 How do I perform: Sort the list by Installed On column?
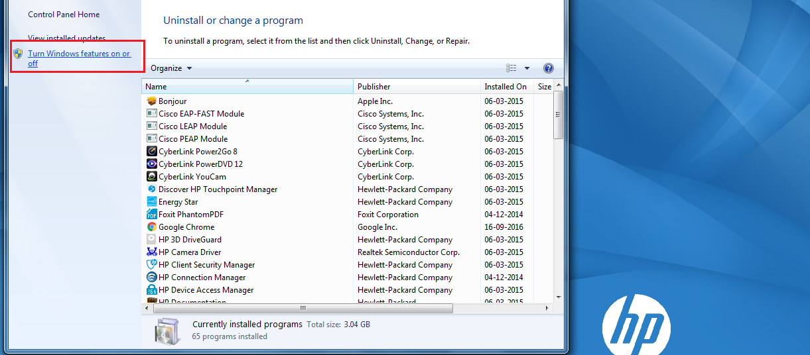(x=507, y=87)
